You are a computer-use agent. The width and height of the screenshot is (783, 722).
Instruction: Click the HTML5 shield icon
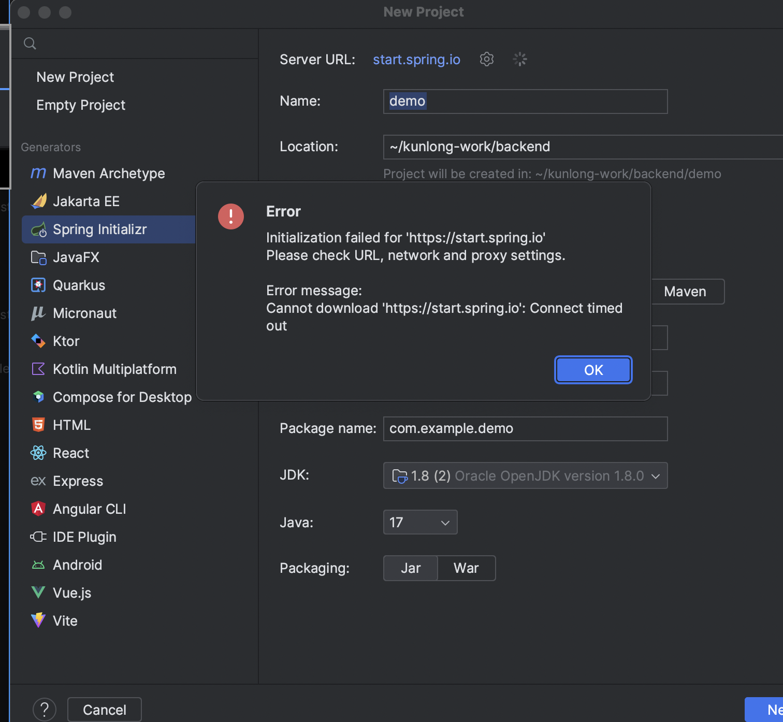[x=38, y=425]
